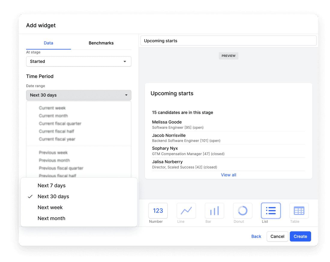Select the List widget type
This screenshot has height=262, width=330.
pos(271,210)
